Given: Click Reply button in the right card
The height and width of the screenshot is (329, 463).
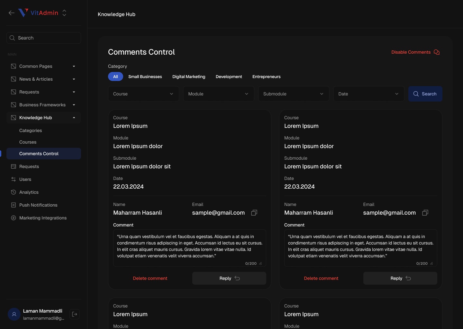Looking at the screenshot, I should click(400, 278).
